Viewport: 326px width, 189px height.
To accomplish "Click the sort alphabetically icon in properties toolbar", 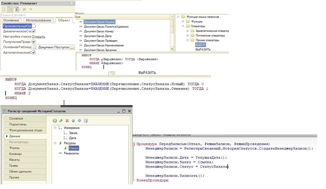I will (4, 9).
